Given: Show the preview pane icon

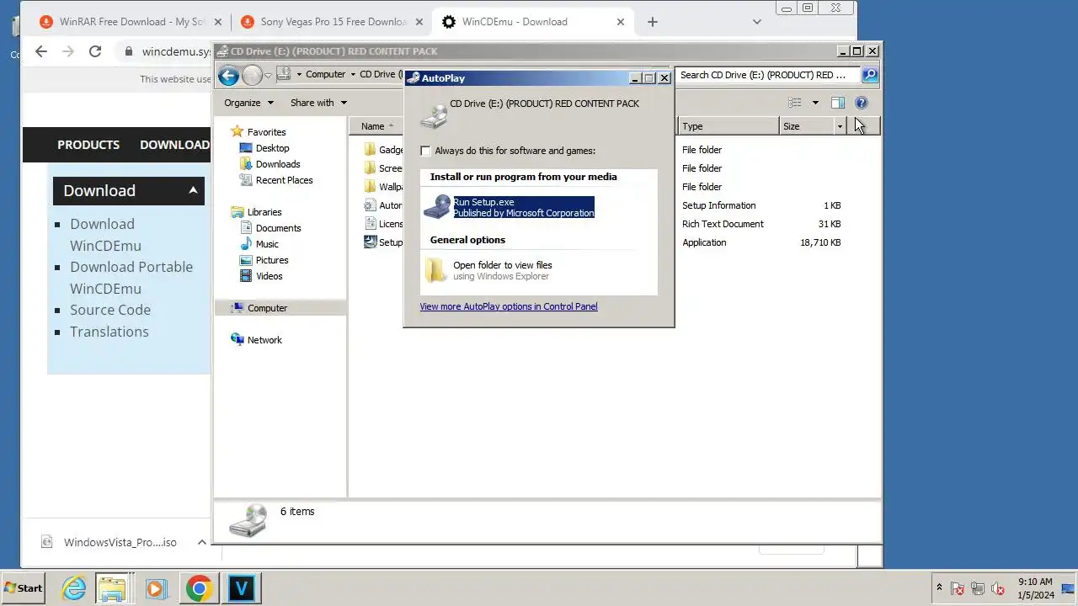Looking at the screenshot, I should pos(838,103).
